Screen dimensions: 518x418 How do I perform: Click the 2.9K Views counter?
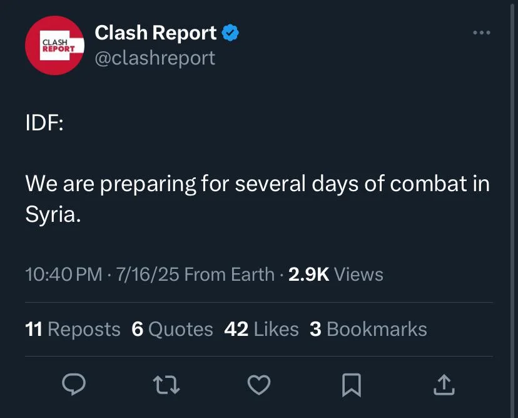coord(336,274)
